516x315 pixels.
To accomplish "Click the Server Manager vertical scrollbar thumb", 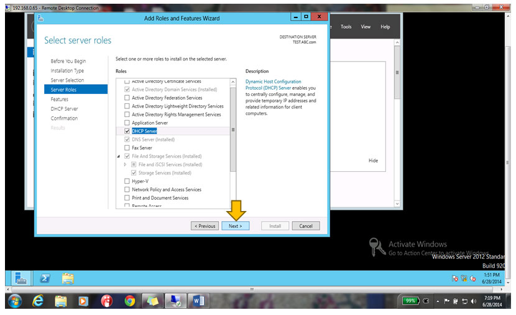I will (397, 72).
